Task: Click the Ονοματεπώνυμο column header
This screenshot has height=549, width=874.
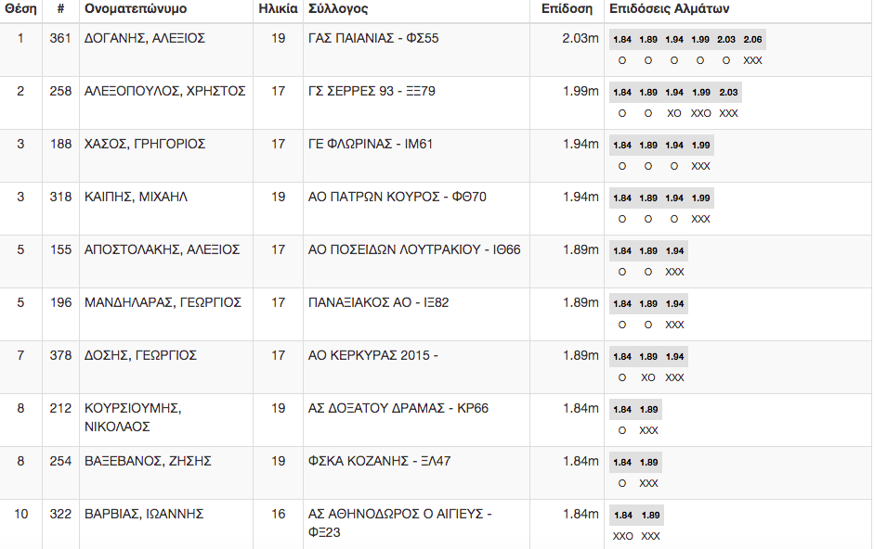Action: coord(136,9)
